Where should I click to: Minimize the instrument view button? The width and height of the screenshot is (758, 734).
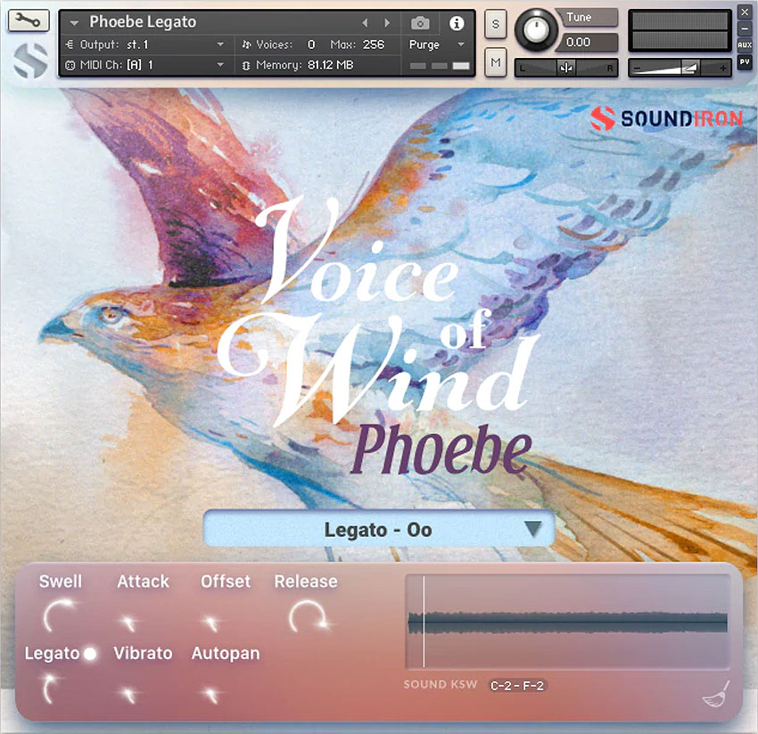tap(745, 29)
